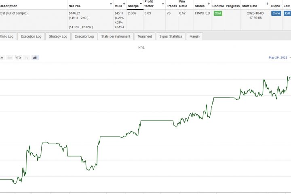The width and height of the screenshot is (291, 194).
Task: Click the 2.886 Sharpe value
Action: tap(132, 13)
